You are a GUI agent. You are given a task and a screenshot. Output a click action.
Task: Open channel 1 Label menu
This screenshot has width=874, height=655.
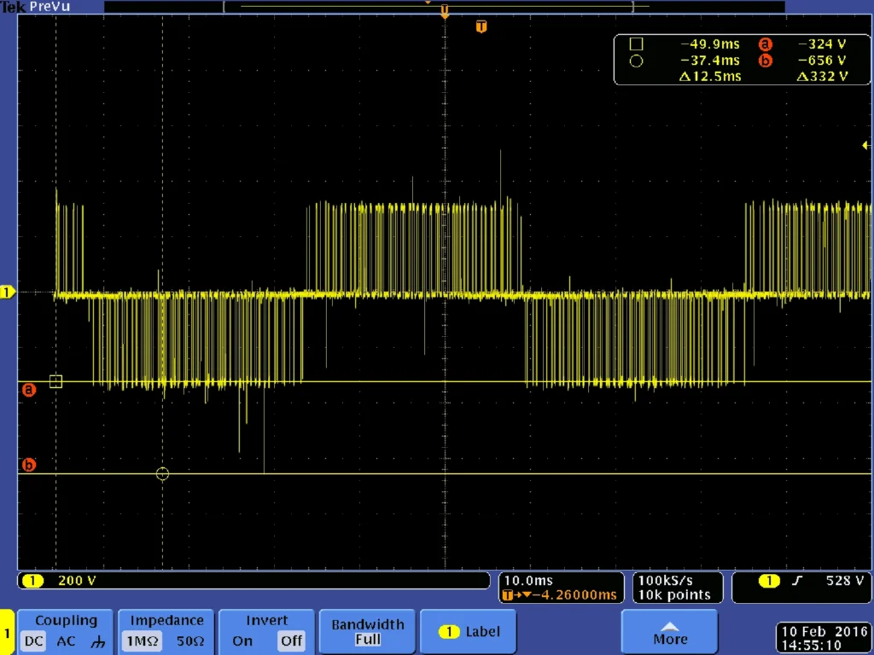[469, 632]
